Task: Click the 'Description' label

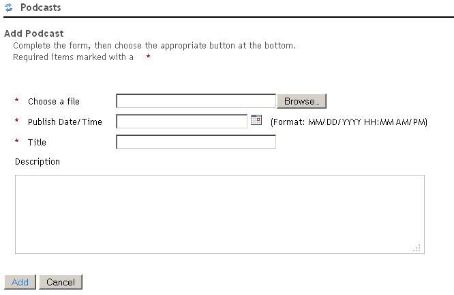Action: [x=37, y=162]
